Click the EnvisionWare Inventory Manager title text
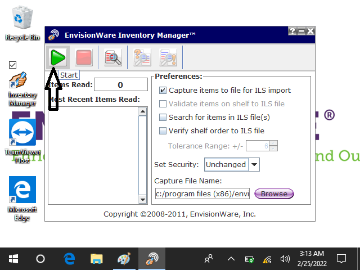The image size is (360, 270). point(130,35)
